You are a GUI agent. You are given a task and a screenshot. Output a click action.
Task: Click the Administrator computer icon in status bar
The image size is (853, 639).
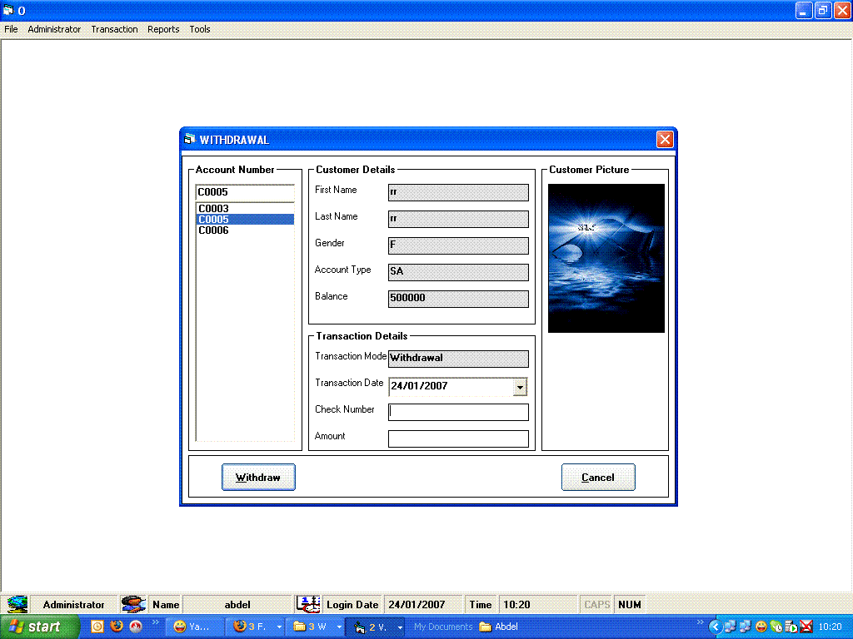point(17,604)
